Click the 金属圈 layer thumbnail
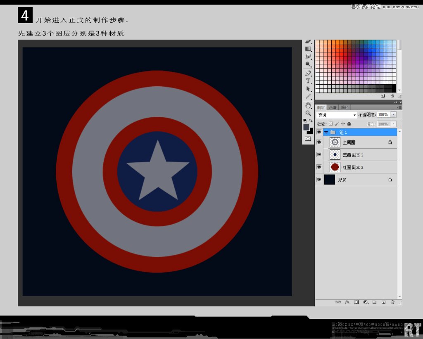This screenshot has width=423, height=339. pyautogui.click(x=335, y=142)
